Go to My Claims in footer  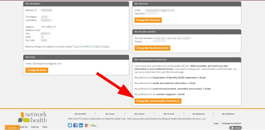pos(139,114)
